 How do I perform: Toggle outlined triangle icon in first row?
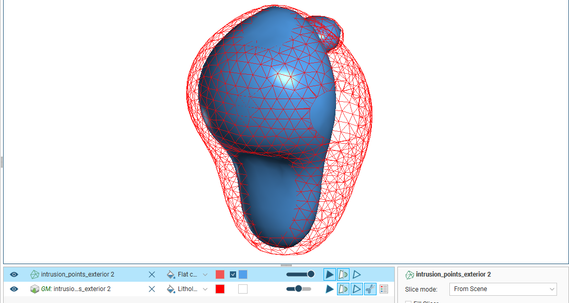tap(357, 274)
